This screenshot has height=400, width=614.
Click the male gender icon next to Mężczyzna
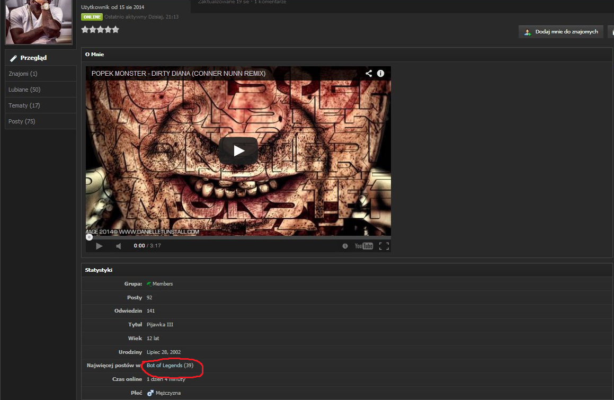click(150, 393)
